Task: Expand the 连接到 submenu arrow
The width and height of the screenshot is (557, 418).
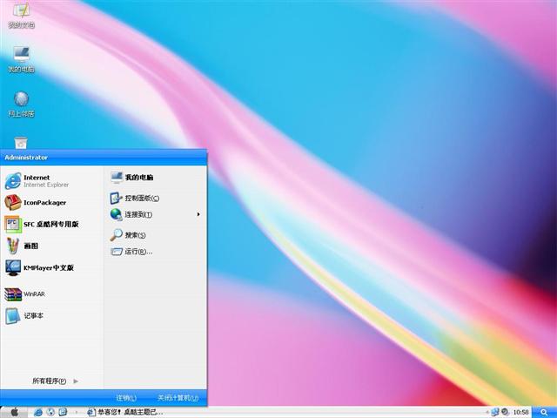Action: 198,214
